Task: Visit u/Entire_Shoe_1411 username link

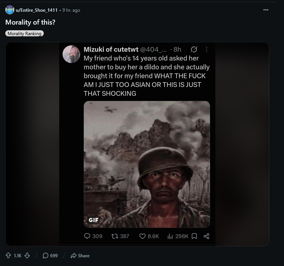Action: pyautogui.click(x=37, y=10)
